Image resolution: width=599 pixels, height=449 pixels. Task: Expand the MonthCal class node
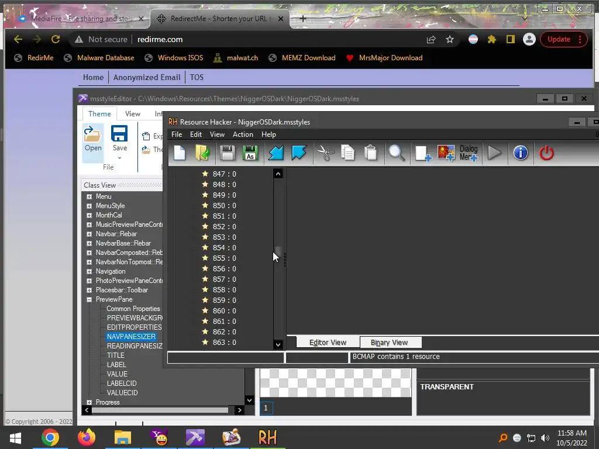(89, 215)
